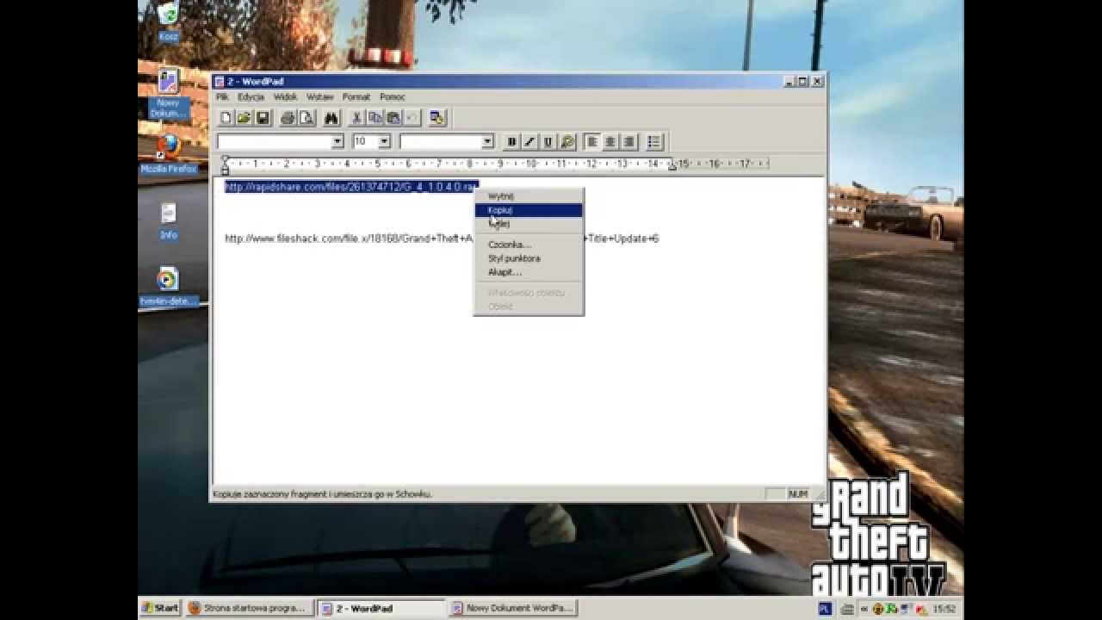Click the system clock showing 15:52

click(x=944, y=609)
